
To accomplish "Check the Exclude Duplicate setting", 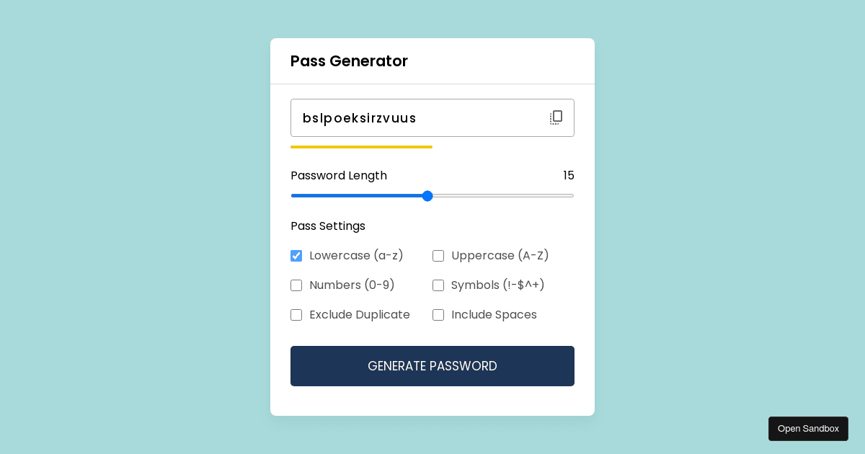I will pos(296,315).
